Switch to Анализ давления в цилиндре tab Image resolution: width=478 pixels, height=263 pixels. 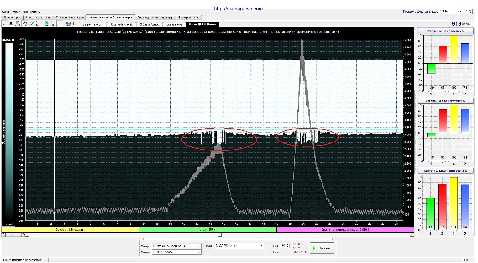coord(156,18)
